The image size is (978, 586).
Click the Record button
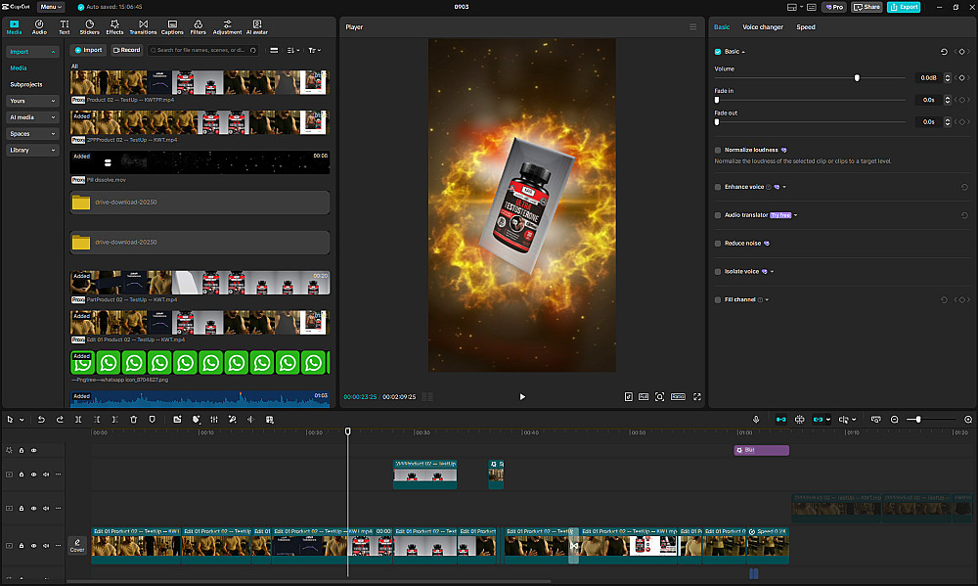coord(126,50)
